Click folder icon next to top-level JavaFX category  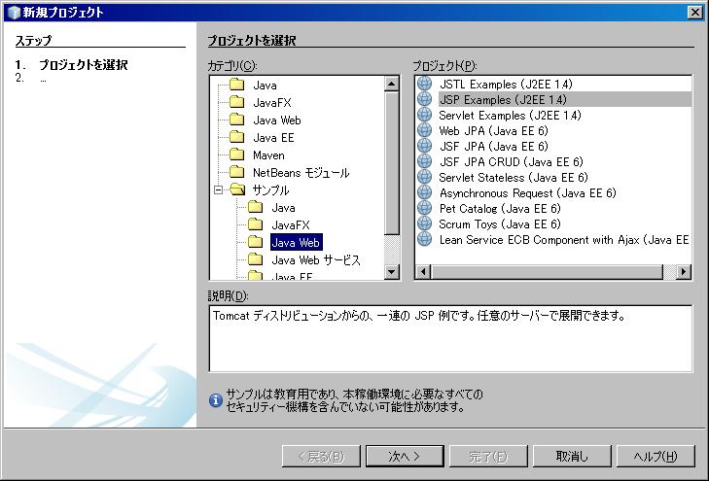click(x=237, y=102)
